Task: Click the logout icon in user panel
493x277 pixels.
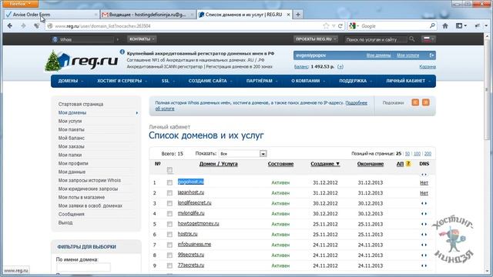Action: (432, 55)
